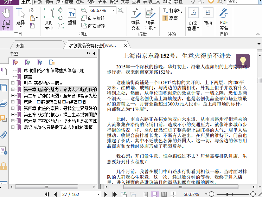Open Edit Text (编辑文本) tool

tap(135, 19)
